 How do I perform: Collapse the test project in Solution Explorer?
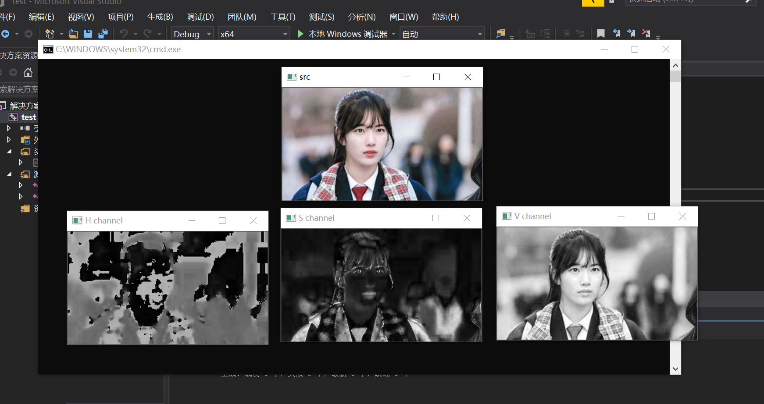pos(3,117)
